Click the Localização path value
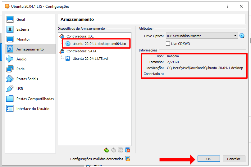 click(206, 68)
